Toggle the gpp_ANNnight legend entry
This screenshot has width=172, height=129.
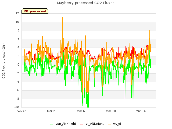pyautogui.click(x=63, y=124)
